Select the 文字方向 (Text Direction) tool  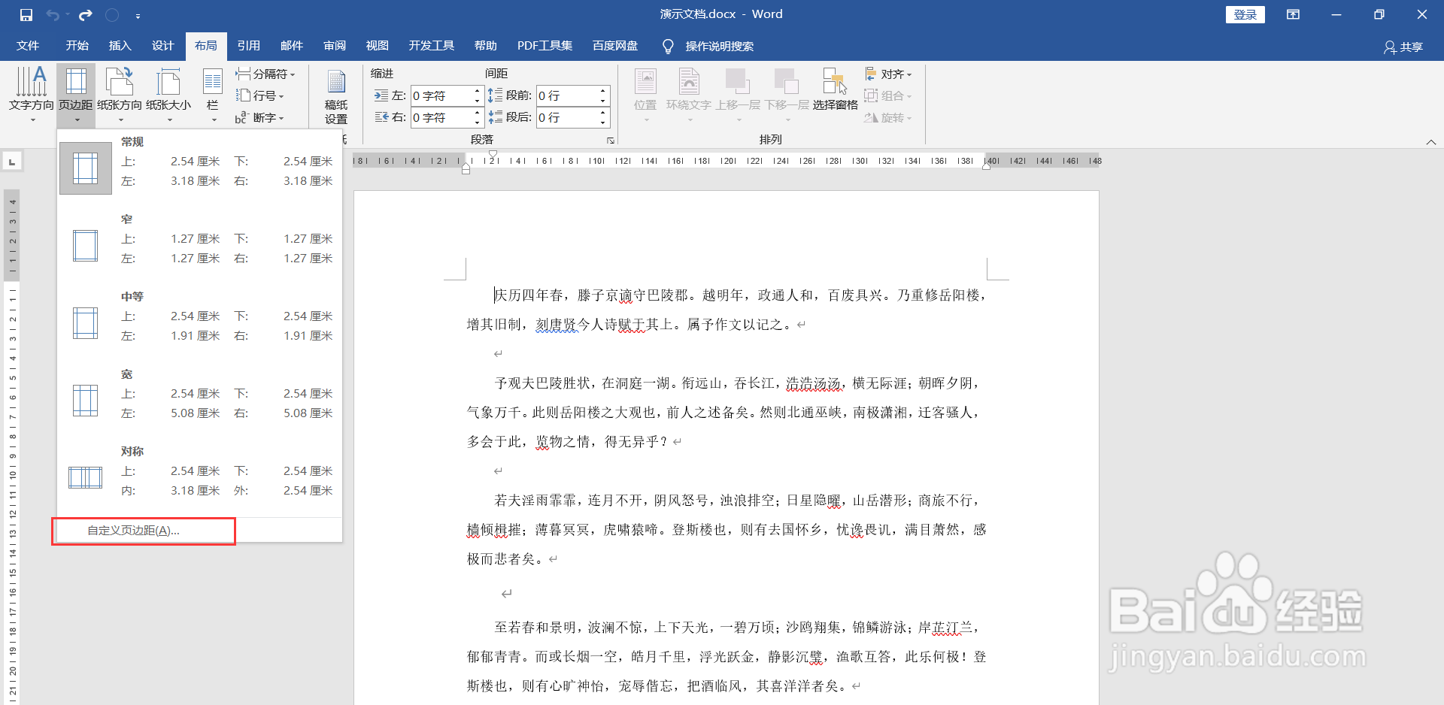(x=31, y=90)
